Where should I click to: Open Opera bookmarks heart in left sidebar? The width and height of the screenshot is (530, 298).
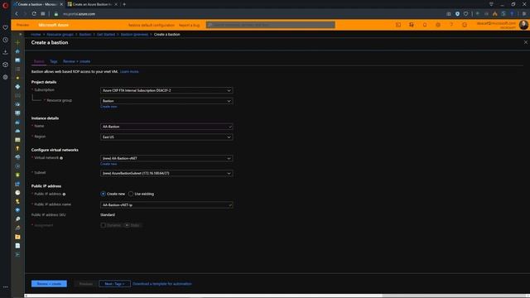coord(5,27)
